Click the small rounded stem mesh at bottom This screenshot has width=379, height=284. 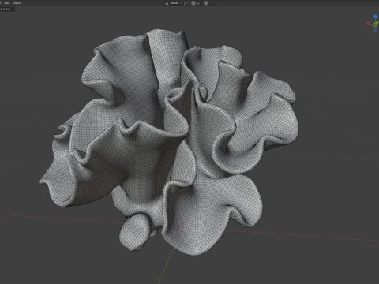click(x=134, y=233)
